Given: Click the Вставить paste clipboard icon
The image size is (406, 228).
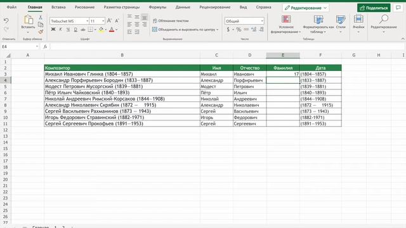Looking at the screenshot, I should click(28, 20).
